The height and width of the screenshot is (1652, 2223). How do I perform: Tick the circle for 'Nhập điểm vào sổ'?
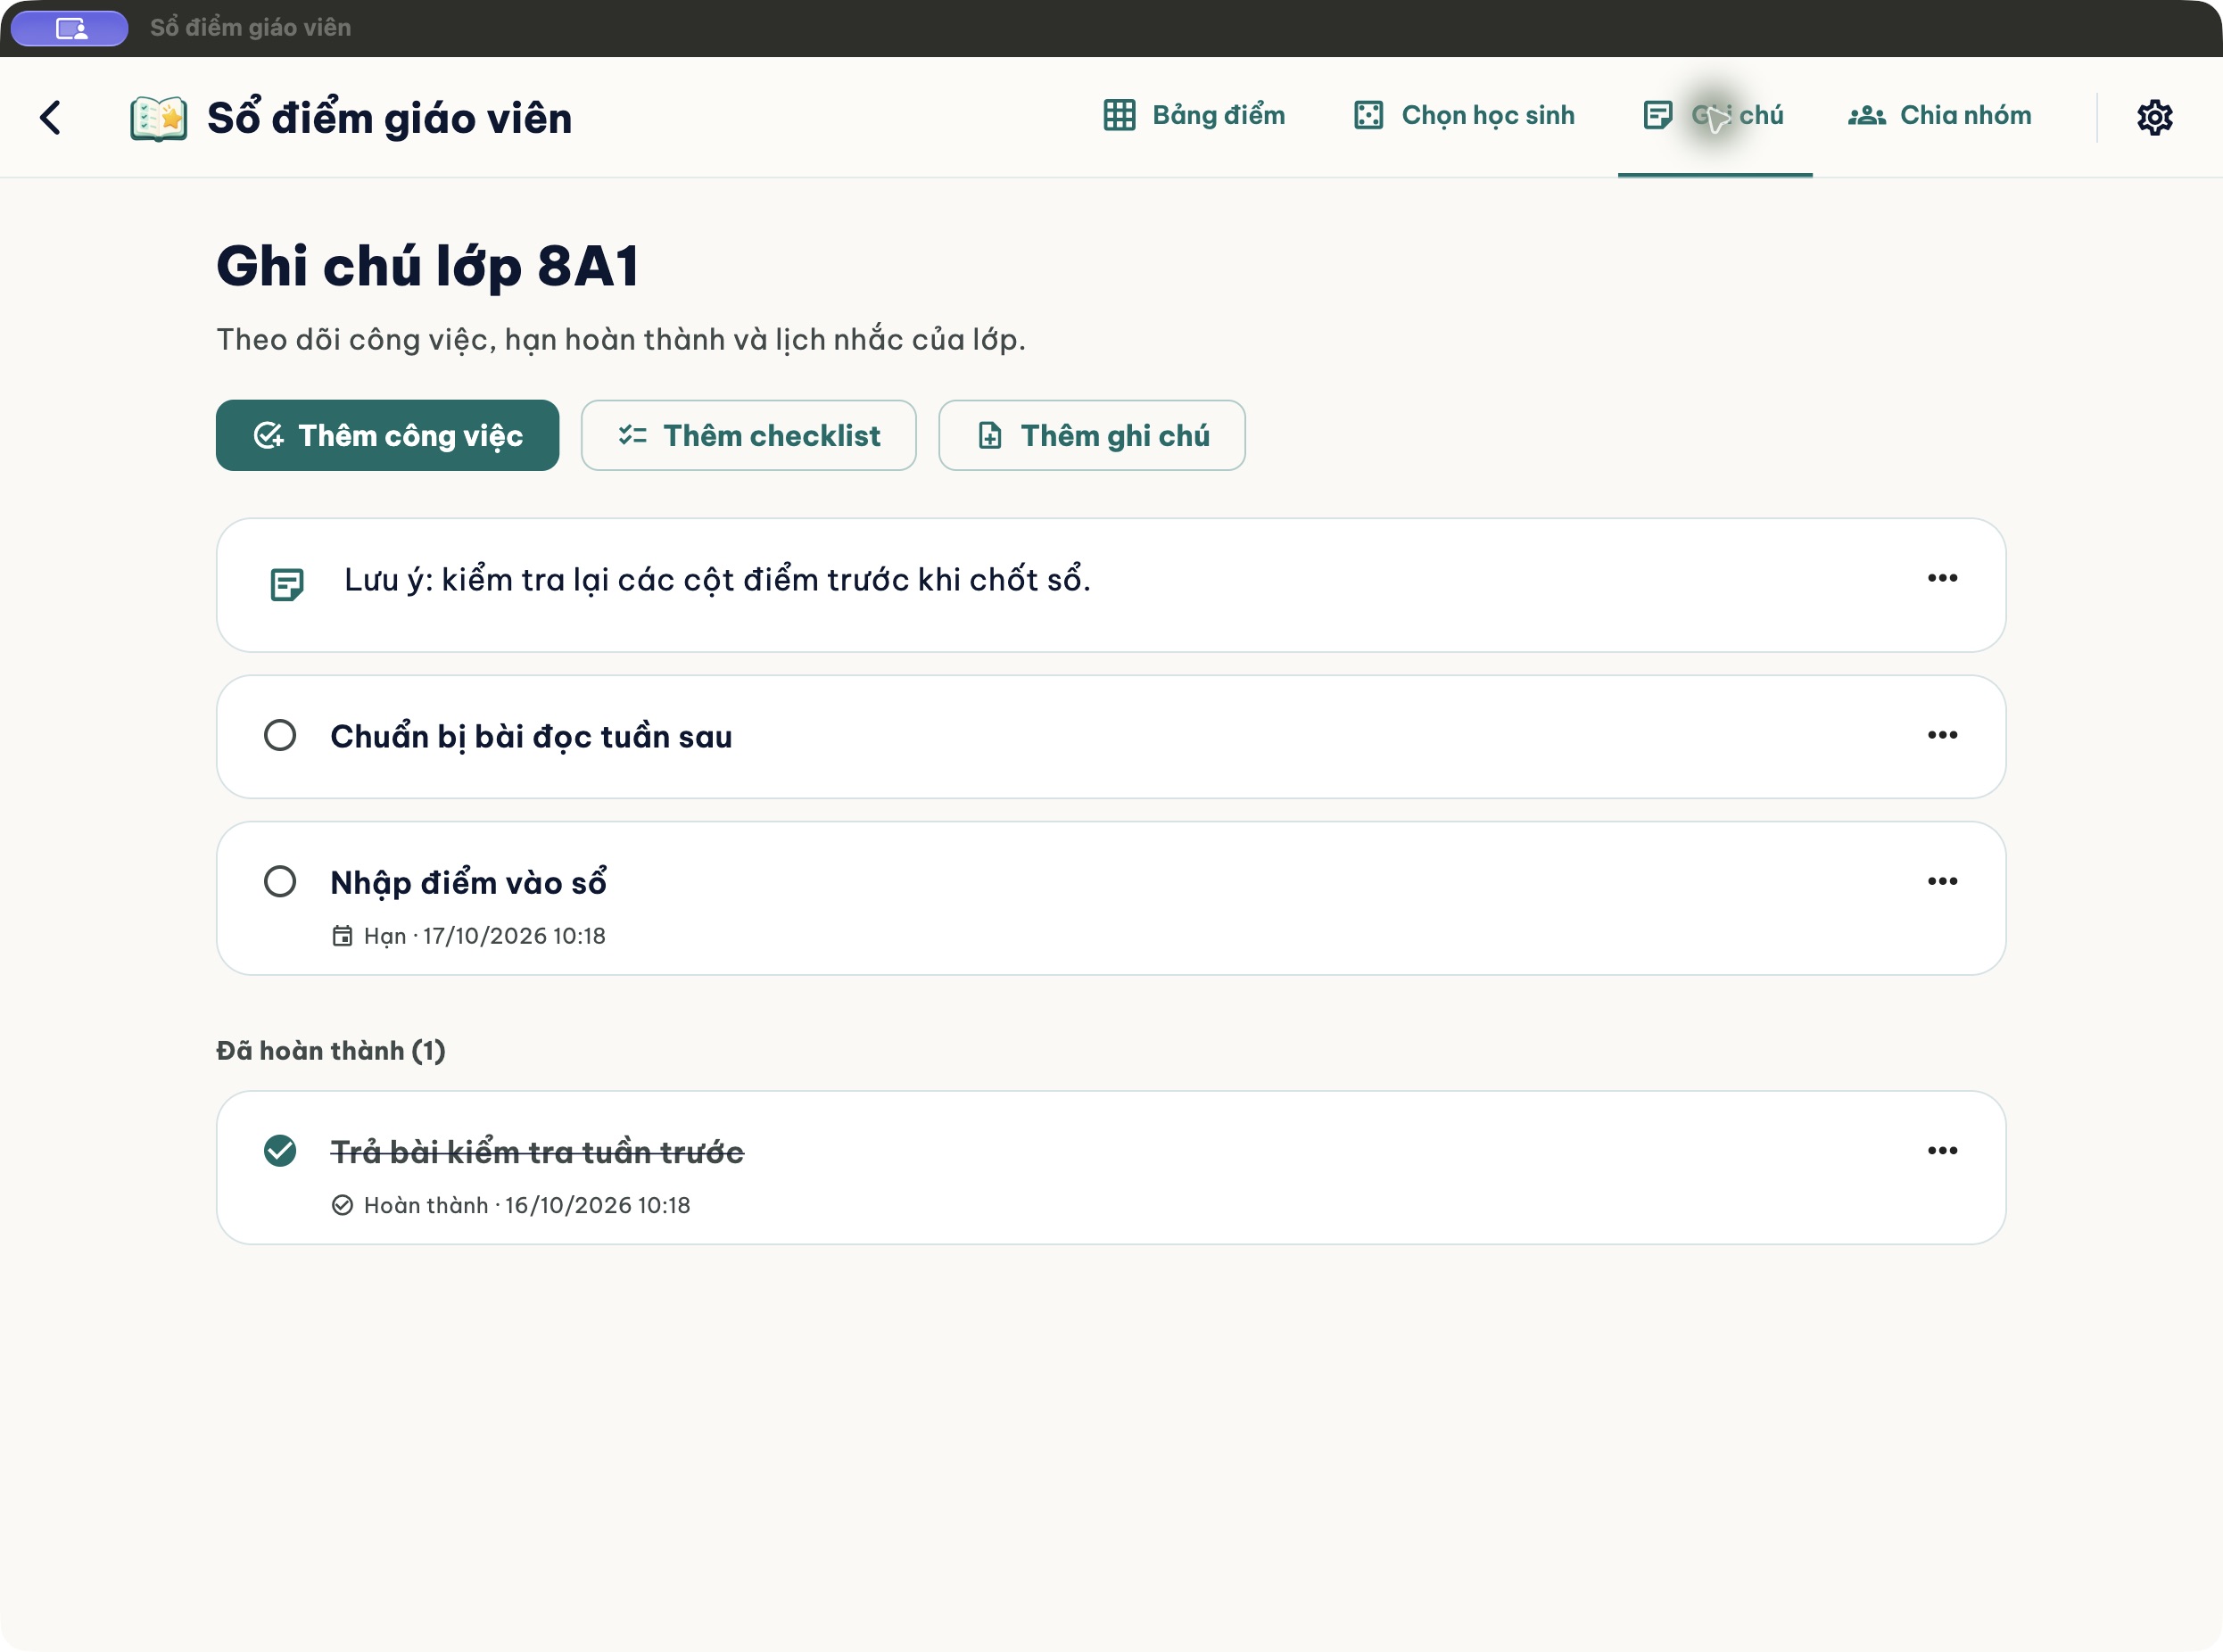pos(280,881)
